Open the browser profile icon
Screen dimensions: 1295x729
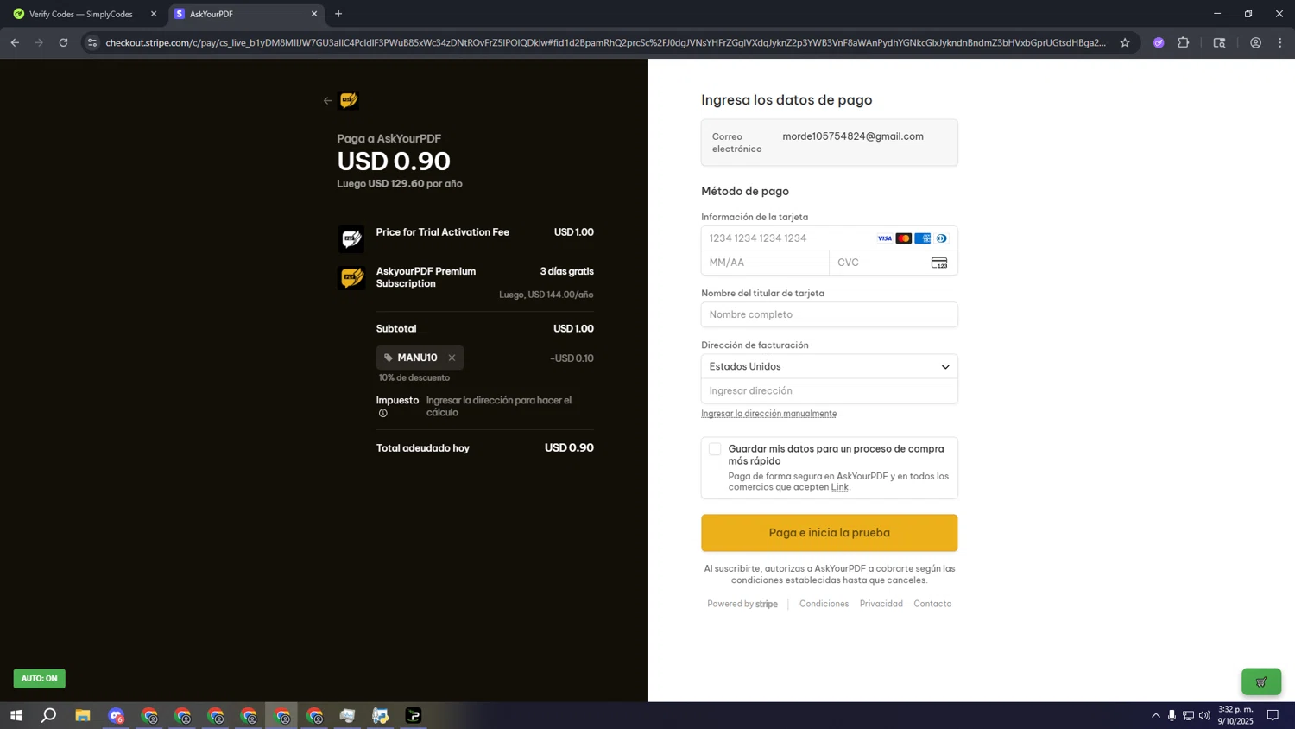point(1255,42)
